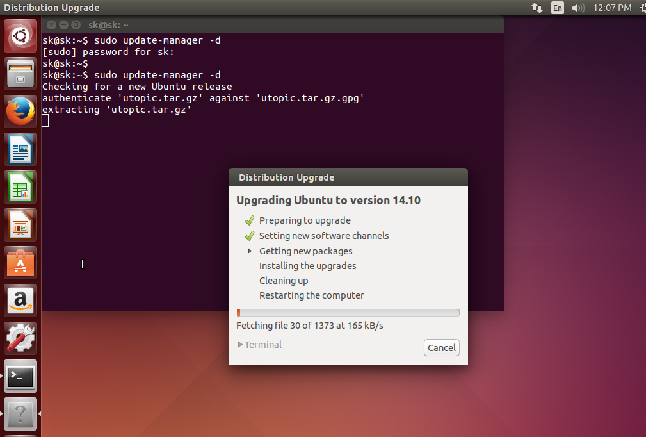This screenshot has height=437, width=646.
Task: Click 'Getting new packages' step text
Action: click(305, 251)
